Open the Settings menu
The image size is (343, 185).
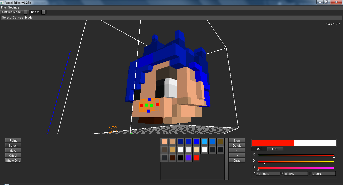[14, 8]
